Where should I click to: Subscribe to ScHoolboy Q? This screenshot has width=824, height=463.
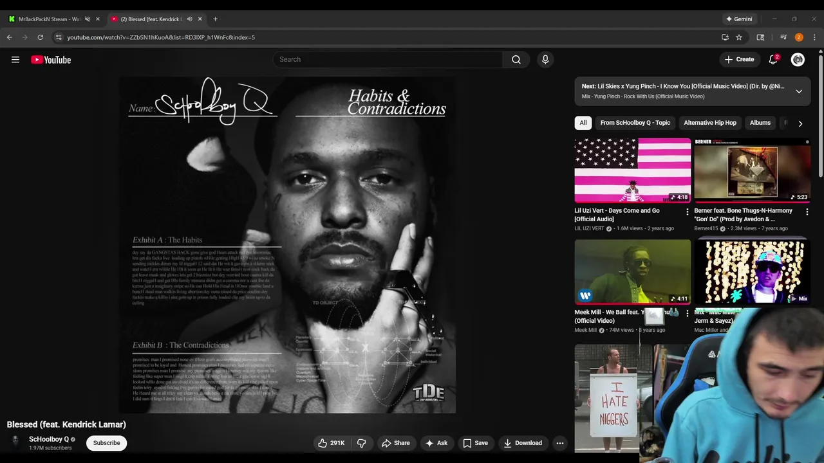pos(107,442)
